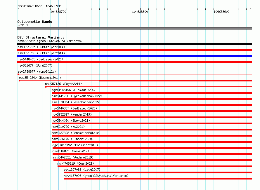Click the chr9:104638650..104638935 region label
This screenshot has height=190, width=260.
[39, 6]
